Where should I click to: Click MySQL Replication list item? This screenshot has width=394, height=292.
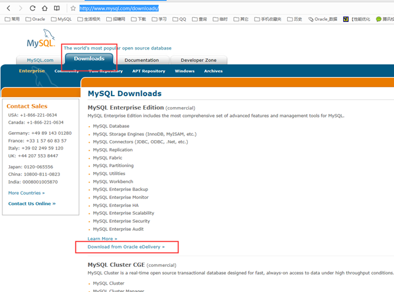point(113,150)
